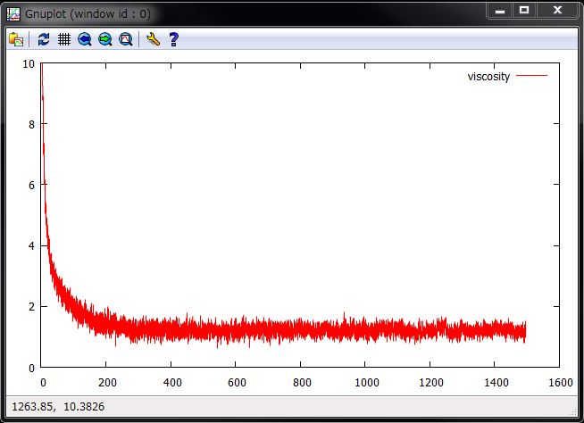The width and height of the screenshot is (584, 423).
Task: Open configuration with the wrench icon
Action: point(153,39)
